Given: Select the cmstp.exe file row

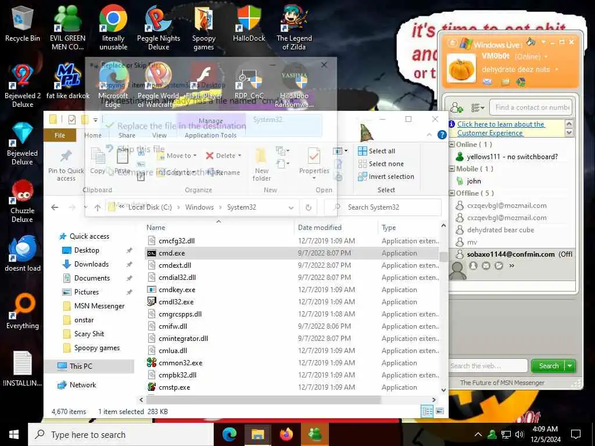Looking at the screenshot, I should click(x=292, y=387).
